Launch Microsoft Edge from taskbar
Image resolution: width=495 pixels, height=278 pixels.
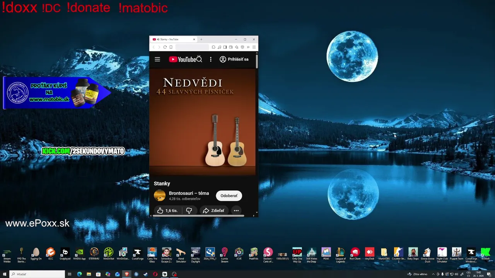point(79,274)
